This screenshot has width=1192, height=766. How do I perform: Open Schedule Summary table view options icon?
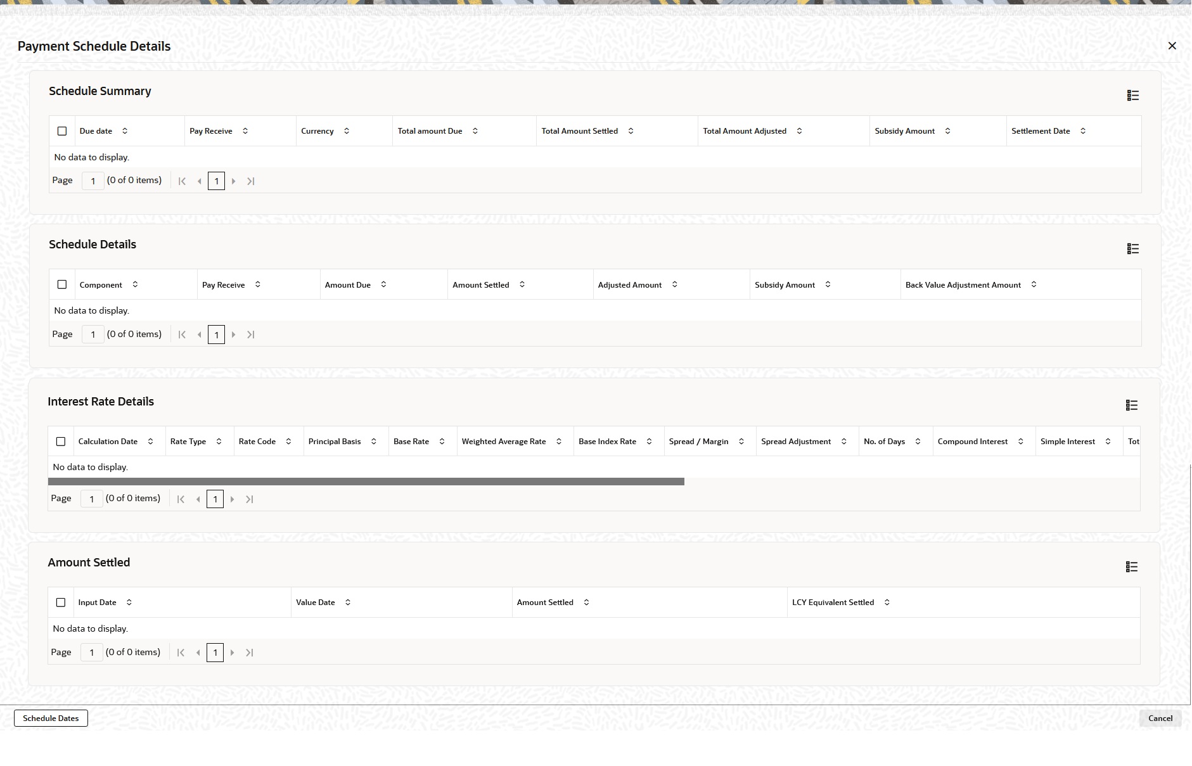(1133, 96)
